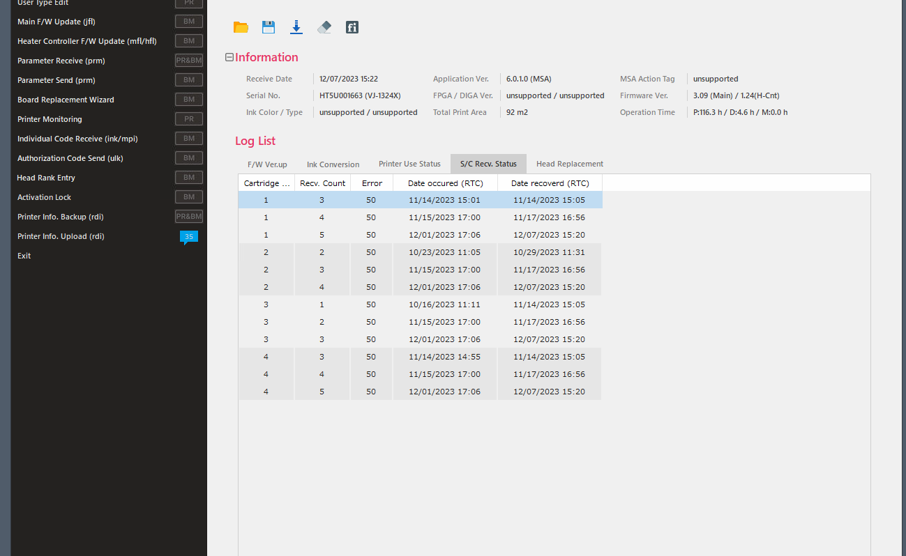Click the occurred date 11/14/2023 15:01
This screenshot has width=906, height=556.
[444, 200]
